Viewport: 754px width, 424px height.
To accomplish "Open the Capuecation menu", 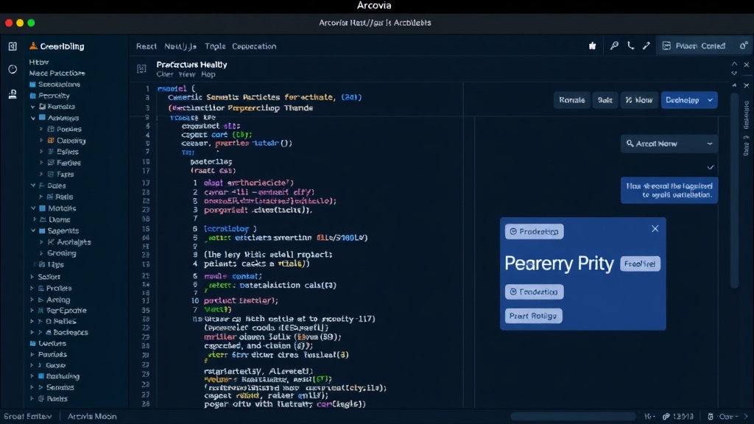I will pos(254,46).
